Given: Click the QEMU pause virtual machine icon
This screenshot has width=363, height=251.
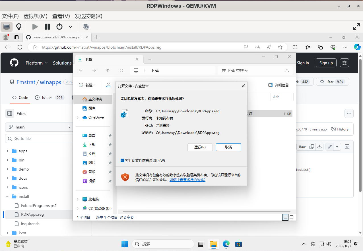Looking at the screenshot, I should (x=47, y=27).
